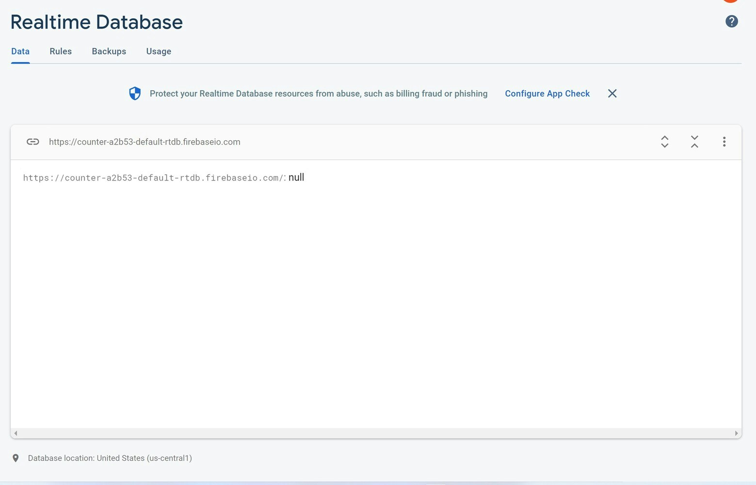Dismiss the App Check banner

tap(612, 94)
